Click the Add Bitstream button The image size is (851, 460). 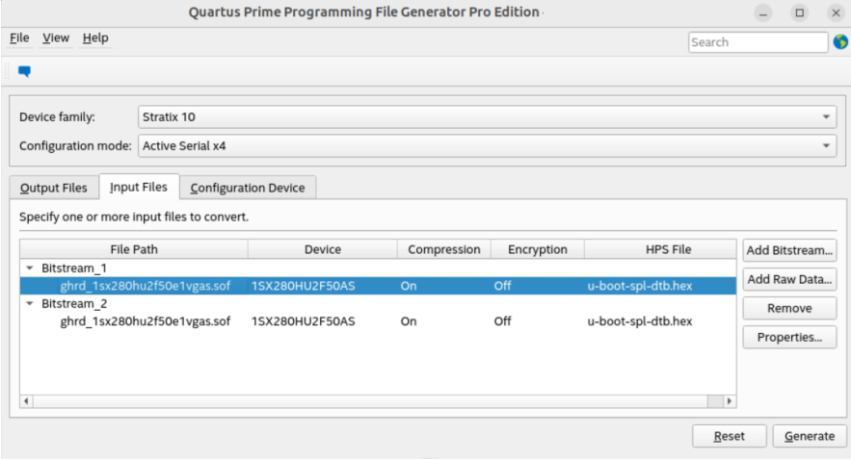pyautogui.click(x=789, y=250)
